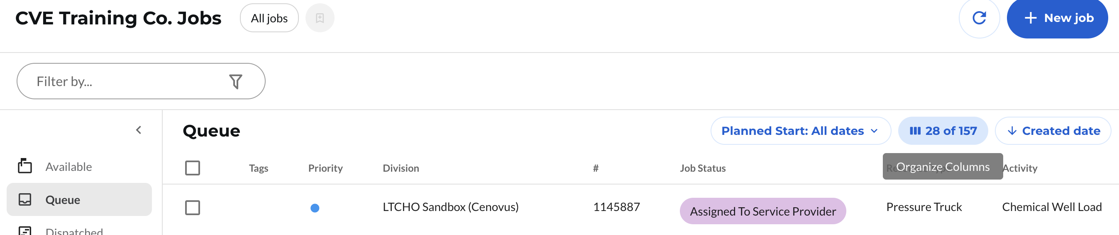This screenshot has height=235, width=1119.
Task: Click the Dispatched sidebar icon
Action: [25, 231]
